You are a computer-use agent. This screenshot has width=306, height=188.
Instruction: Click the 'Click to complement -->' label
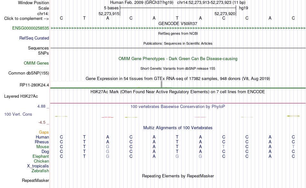pos(26,19)
